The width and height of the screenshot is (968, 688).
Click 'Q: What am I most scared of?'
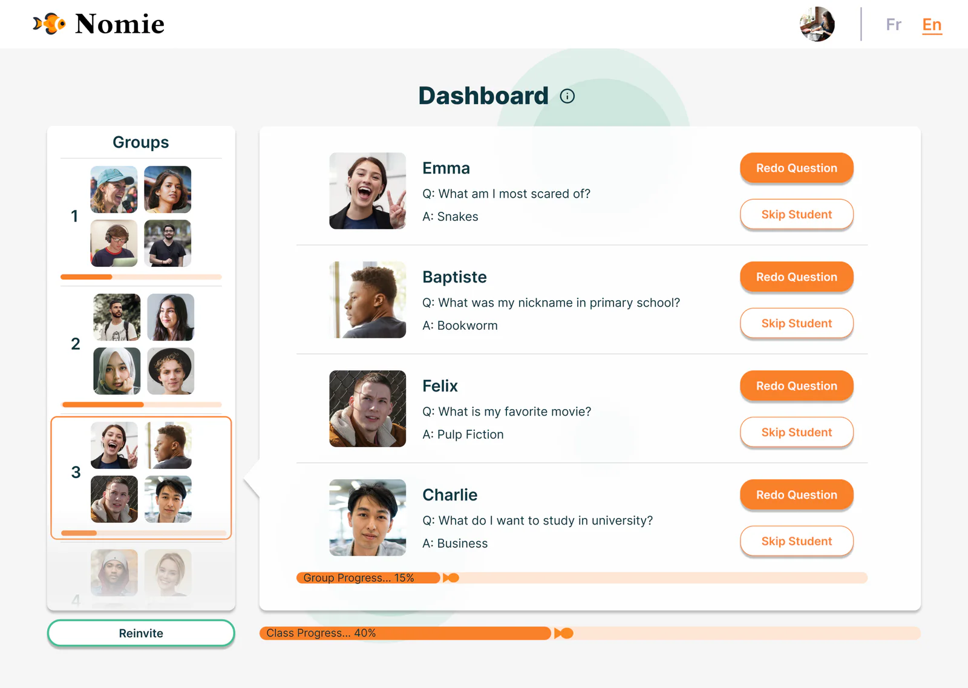506,194
